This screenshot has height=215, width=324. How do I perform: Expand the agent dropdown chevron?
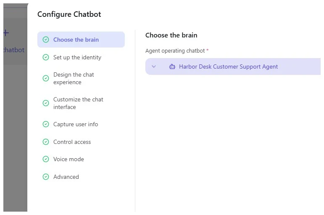(154, 66)
